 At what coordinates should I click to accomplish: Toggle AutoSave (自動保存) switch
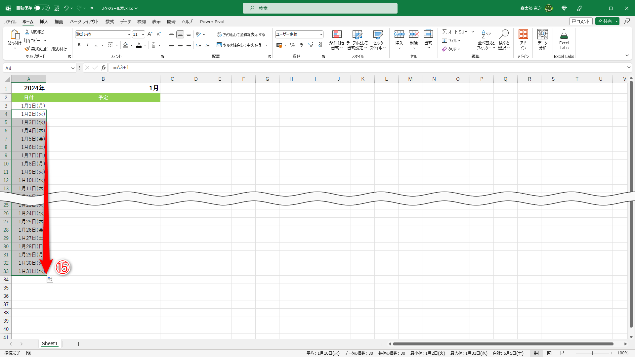pos(42,8)
